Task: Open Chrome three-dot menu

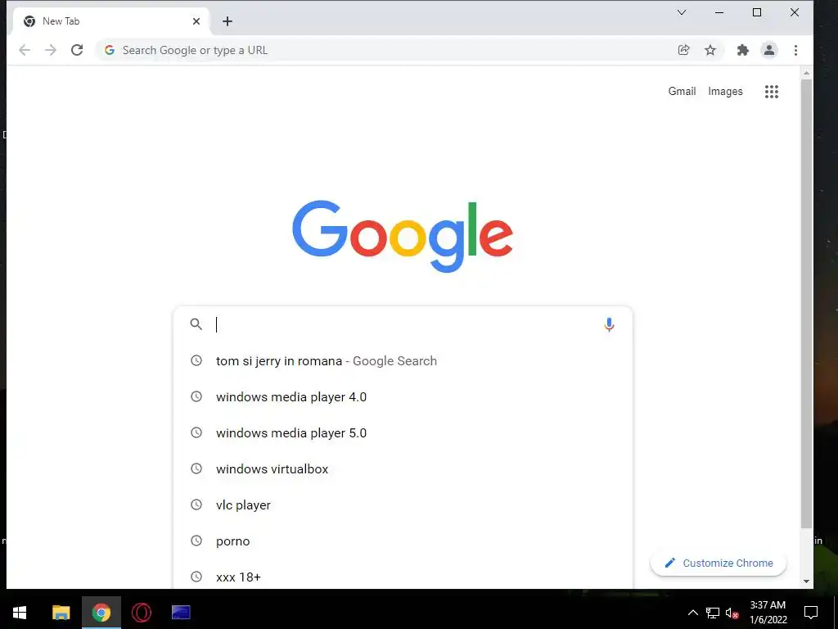Action: pyautogui.click(x=795, y=50)
